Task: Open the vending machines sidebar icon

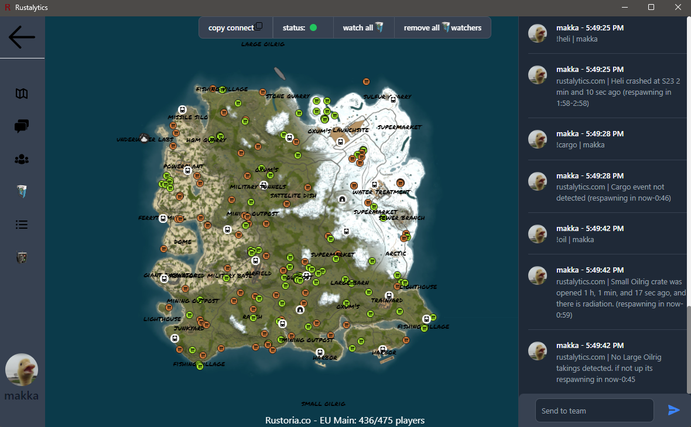Action: 22,191
